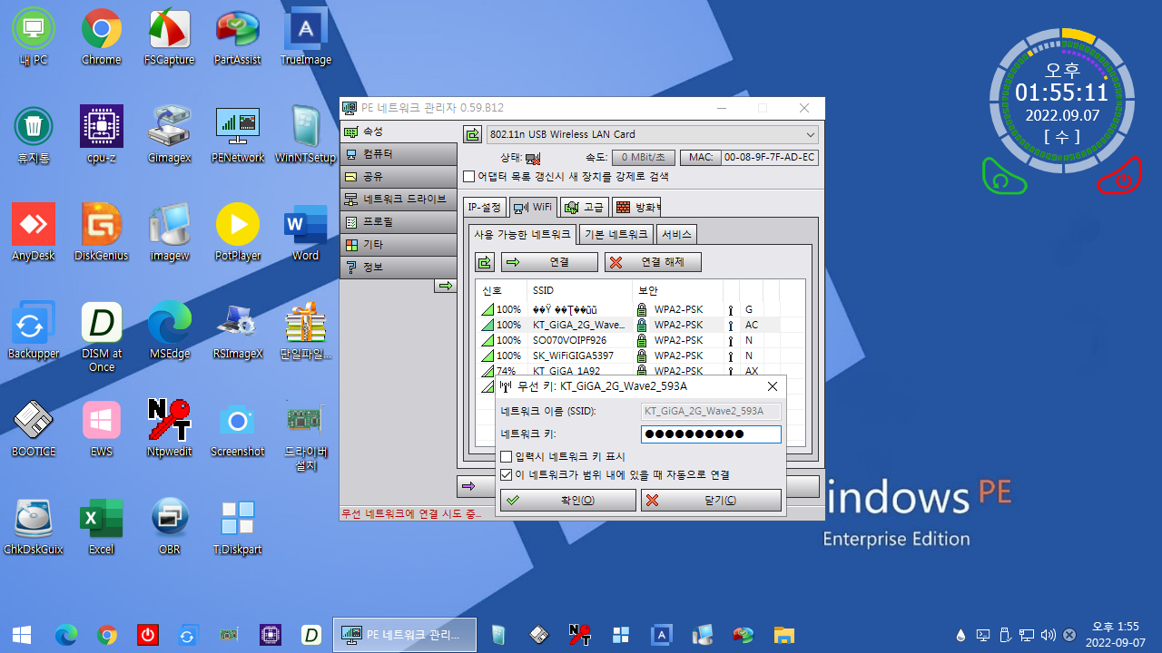Open the Word desktop icon

[306, 233]
